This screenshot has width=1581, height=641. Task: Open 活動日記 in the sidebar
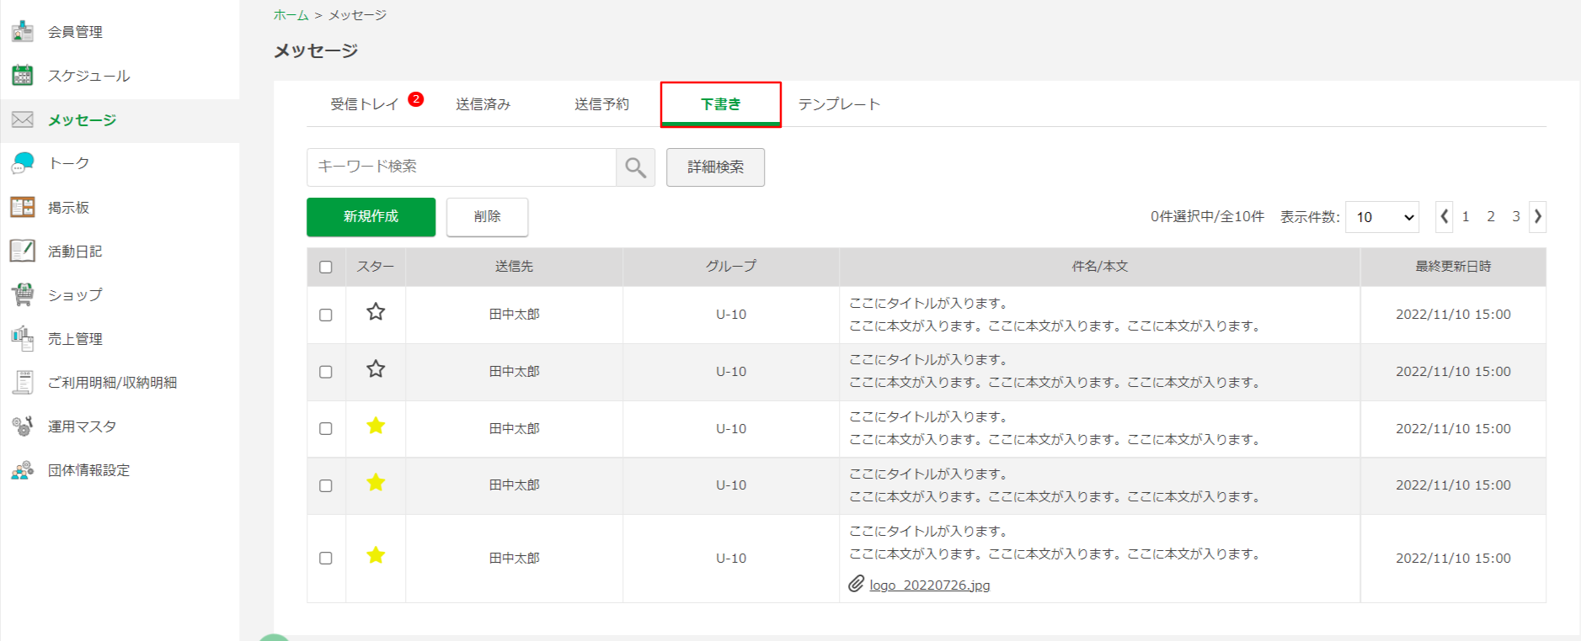click(x=75, y=251)
